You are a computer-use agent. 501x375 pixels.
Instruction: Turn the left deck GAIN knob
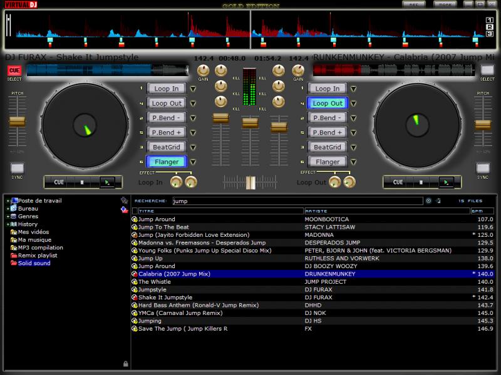pyautogui.click(x=203, y=71)
